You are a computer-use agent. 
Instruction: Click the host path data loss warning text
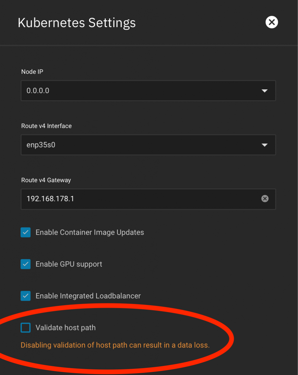coord(115,345)
